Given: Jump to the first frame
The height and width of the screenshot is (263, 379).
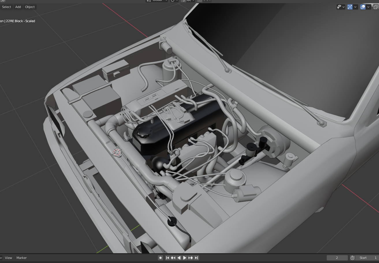Looking at the screenshot, I should click(167, 258).
